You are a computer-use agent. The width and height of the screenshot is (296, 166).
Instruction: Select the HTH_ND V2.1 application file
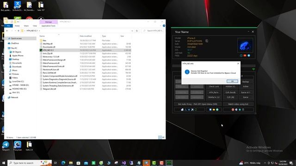point(85,50)
